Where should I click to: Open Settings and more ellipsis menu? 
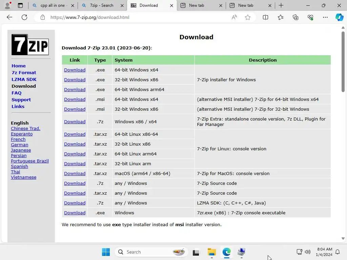coord(325,17)
